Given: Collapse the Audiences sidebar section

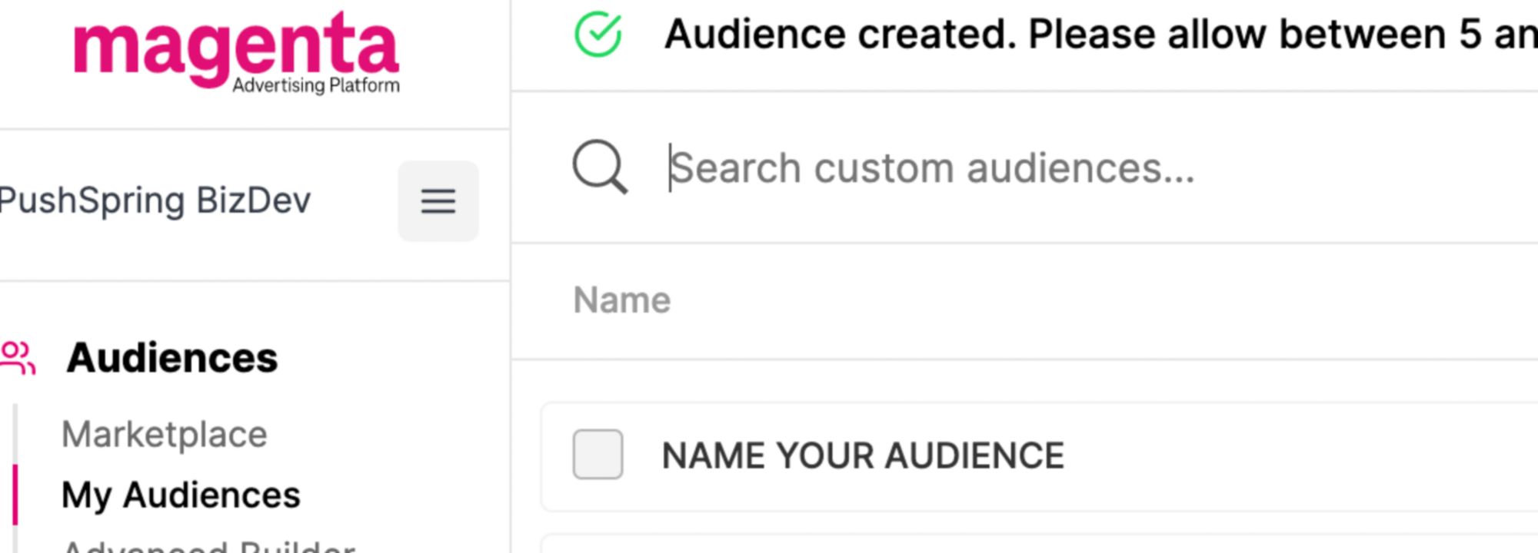Looking at the screenshot, I should coord(172,358).
